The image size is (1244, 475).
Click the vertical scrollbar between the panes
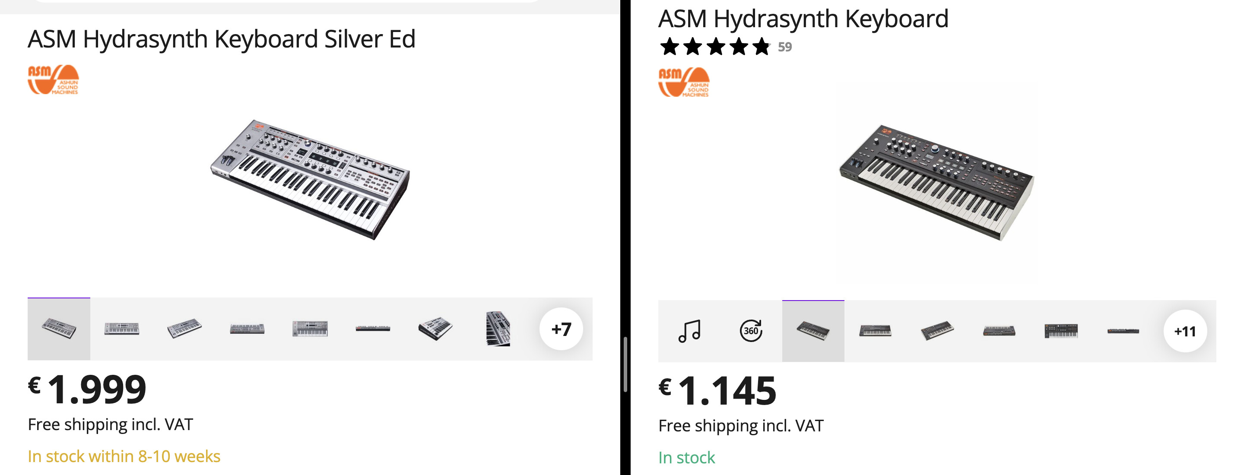tap(625, 364)
